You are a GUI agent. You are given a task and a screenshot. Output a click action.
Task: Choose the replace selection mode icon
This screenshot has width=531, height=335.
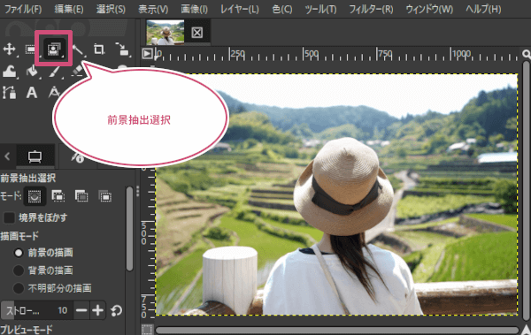(x=35, y=196)
